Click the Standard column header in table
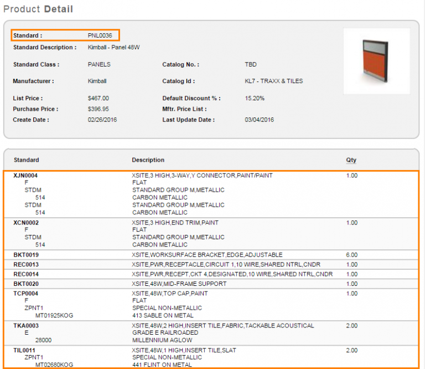The height and width of the screenshot is (369, 425). [27, 160]
